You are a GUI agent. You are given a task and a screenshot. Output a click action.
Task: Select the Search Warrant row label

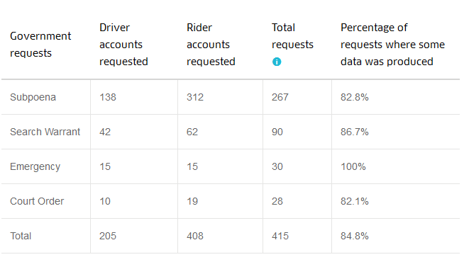(45, 132)
